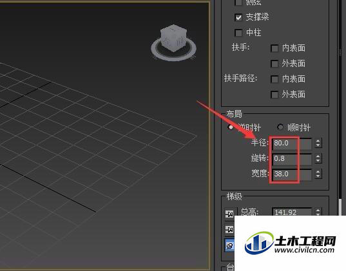Decrease 旋转 with its spinner down arrow
The width and height of the screenshot is (346, 271).
[318, 161]
